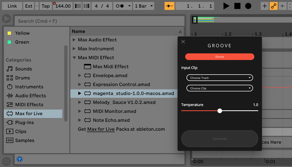The height and width of the screenshot is (167, 292).
Task: Select the Note Echo.amxd device
Action: [111, 120]
